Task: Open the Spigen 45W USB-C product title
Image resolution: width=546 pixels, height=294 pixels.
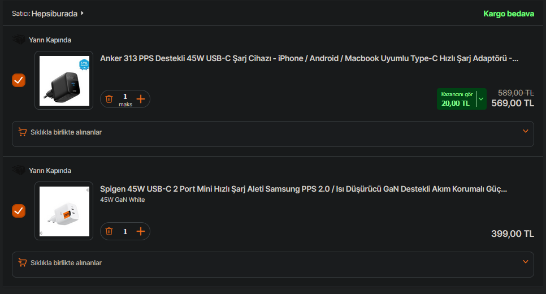Action: pyautogui.click(x=303, y=189)
